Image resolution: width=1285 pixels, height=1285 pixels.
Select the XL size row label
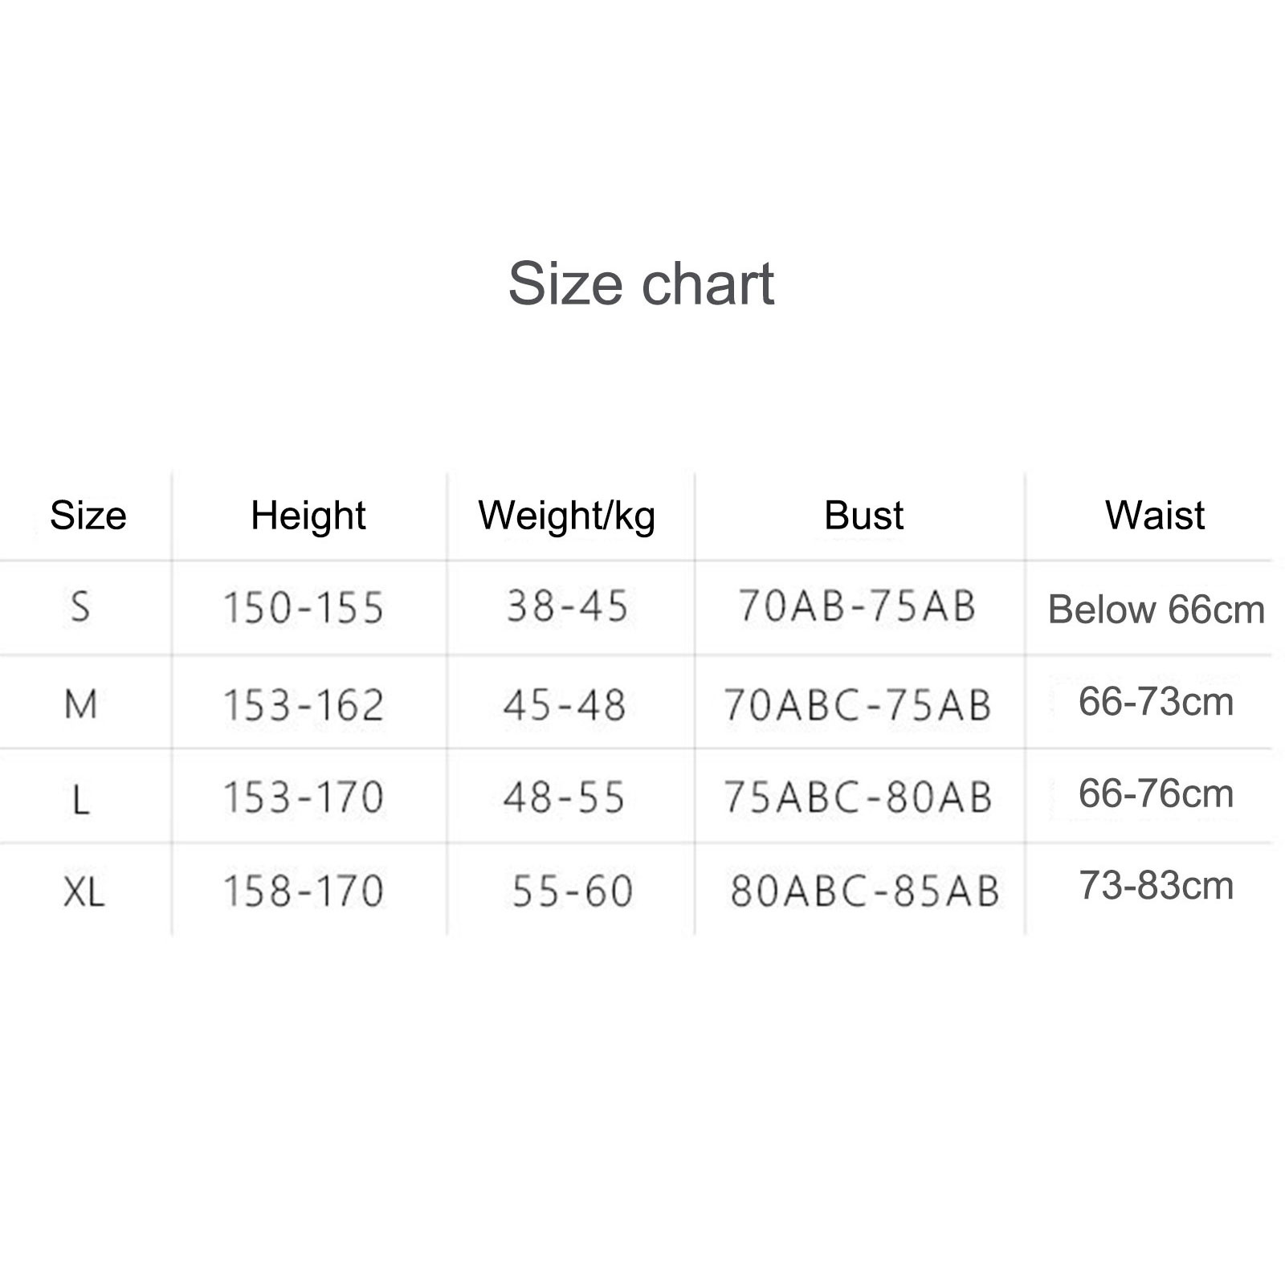[84, 891]
